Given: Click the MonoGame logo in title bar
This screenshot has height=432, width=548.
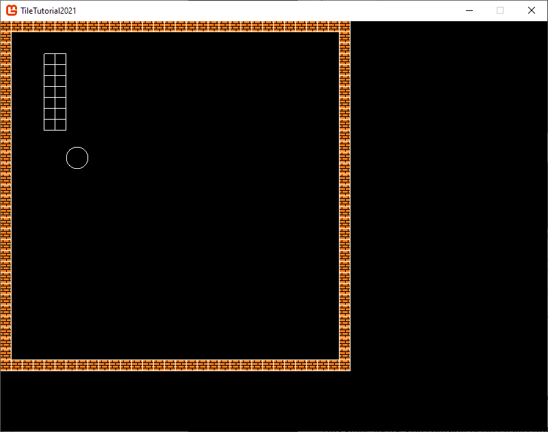Looking at the screenshot, I should (12, 10).
